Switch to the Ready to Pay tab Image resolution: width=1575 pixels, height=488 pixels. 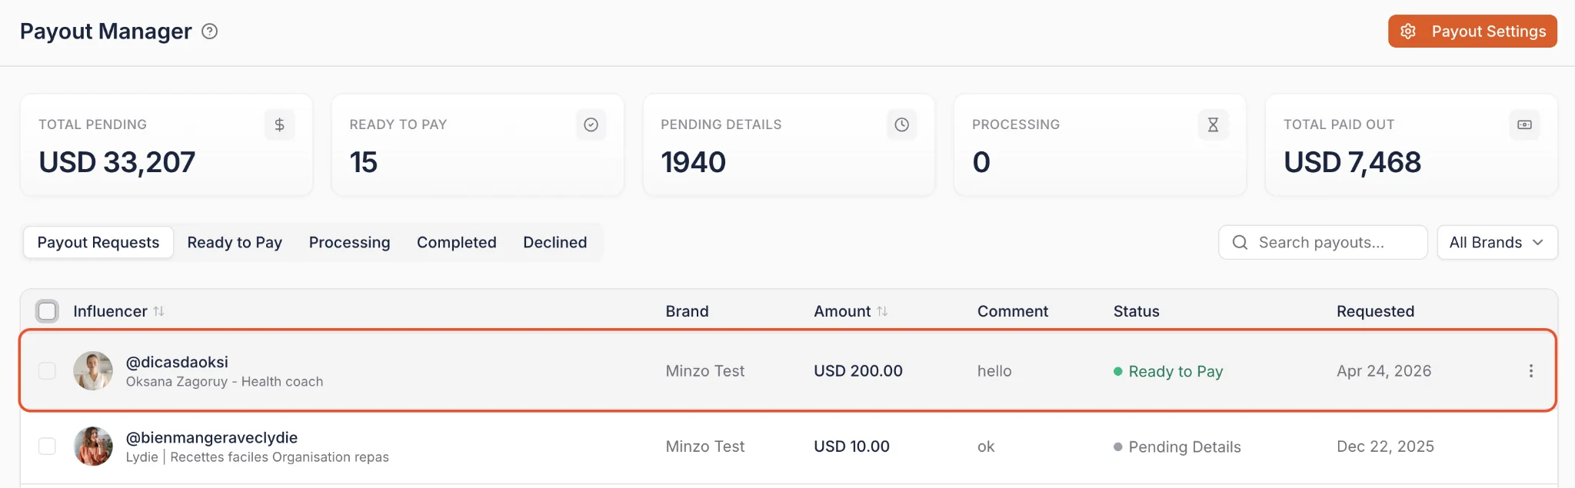(x=235, y=243)
